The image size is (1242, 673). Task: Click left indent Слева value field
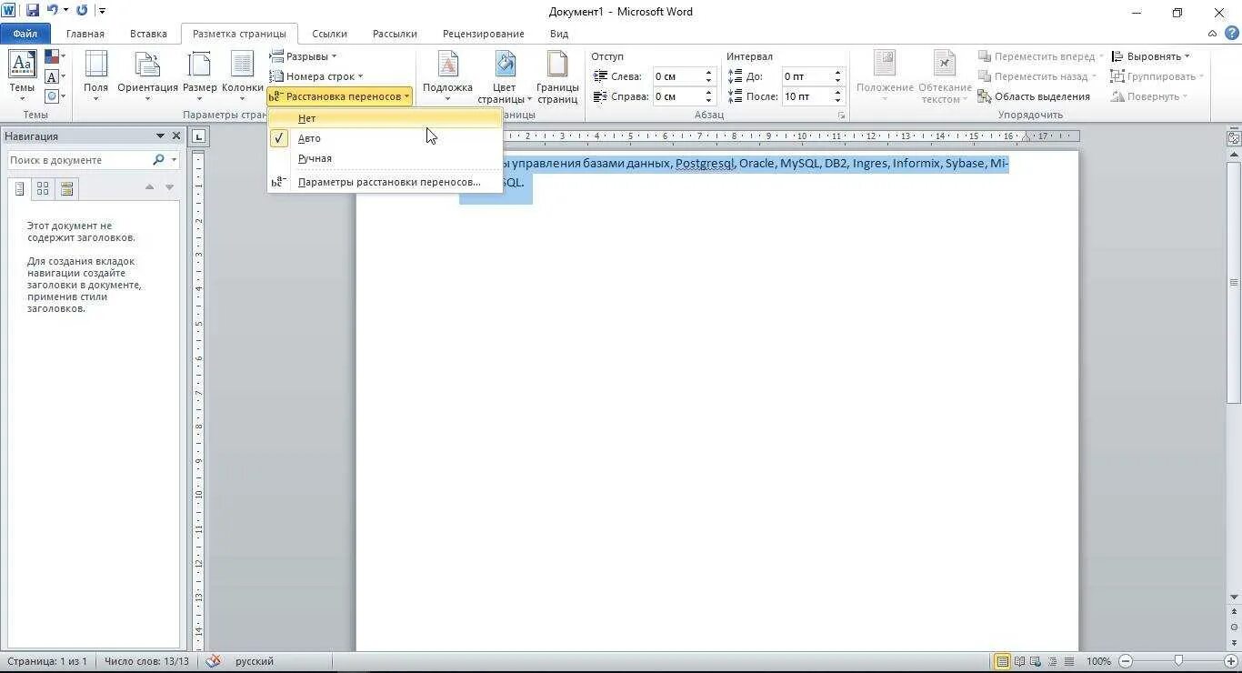[x=677, y=76]
